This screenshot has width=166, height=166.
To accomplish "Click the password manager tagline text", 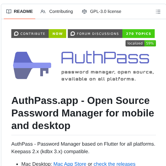I will pyautogui.click(x=107, y=76).
